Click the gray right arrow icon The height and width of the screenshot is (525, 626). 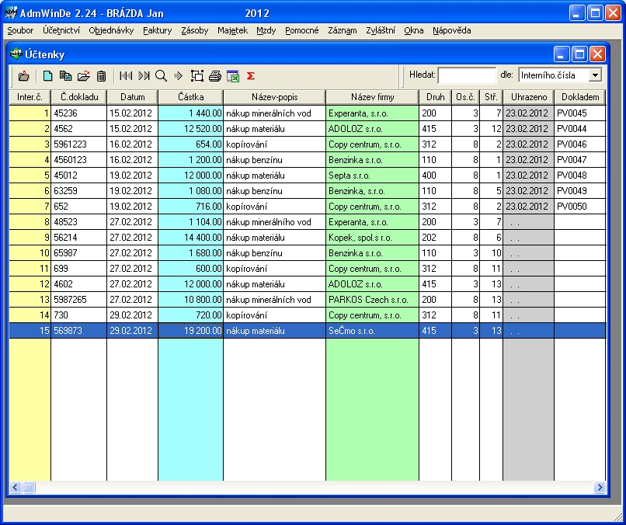click(x=178, y=76)
